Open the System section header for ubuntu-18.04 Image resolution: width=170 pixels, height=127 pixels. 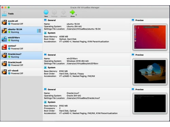pos(52,33)
